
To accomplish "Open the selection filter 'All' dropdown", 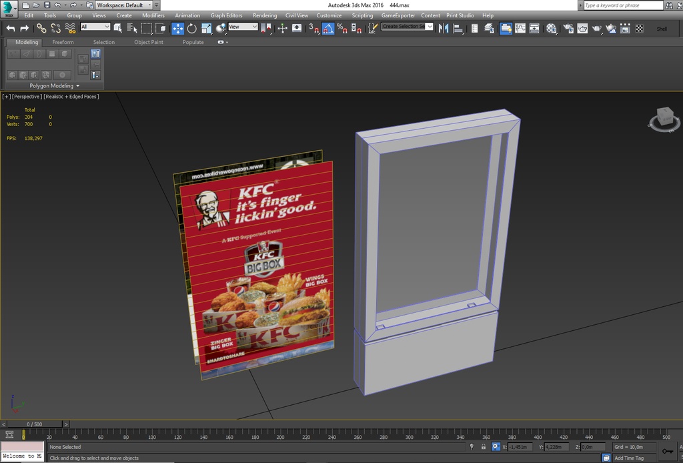I will (95, 27).
